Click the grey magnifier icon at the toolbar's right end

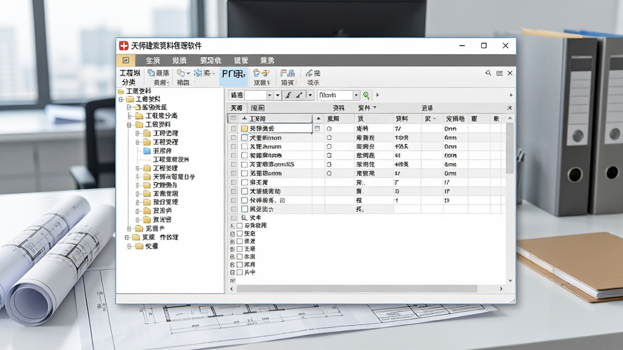point(488,73)
